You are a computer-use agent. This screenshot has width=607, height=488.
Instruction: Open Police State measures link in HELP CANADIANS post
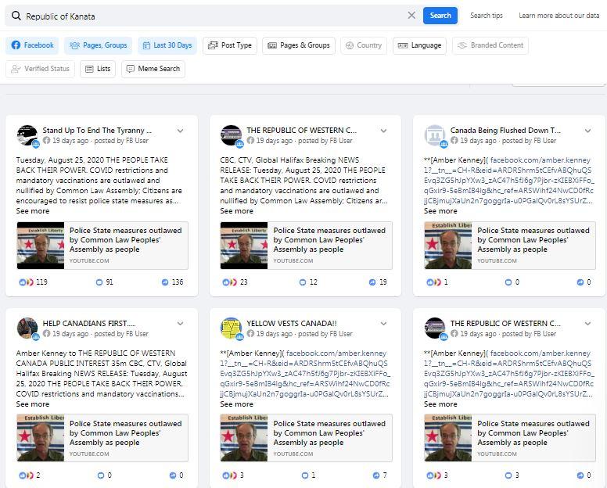coord(125,432)
